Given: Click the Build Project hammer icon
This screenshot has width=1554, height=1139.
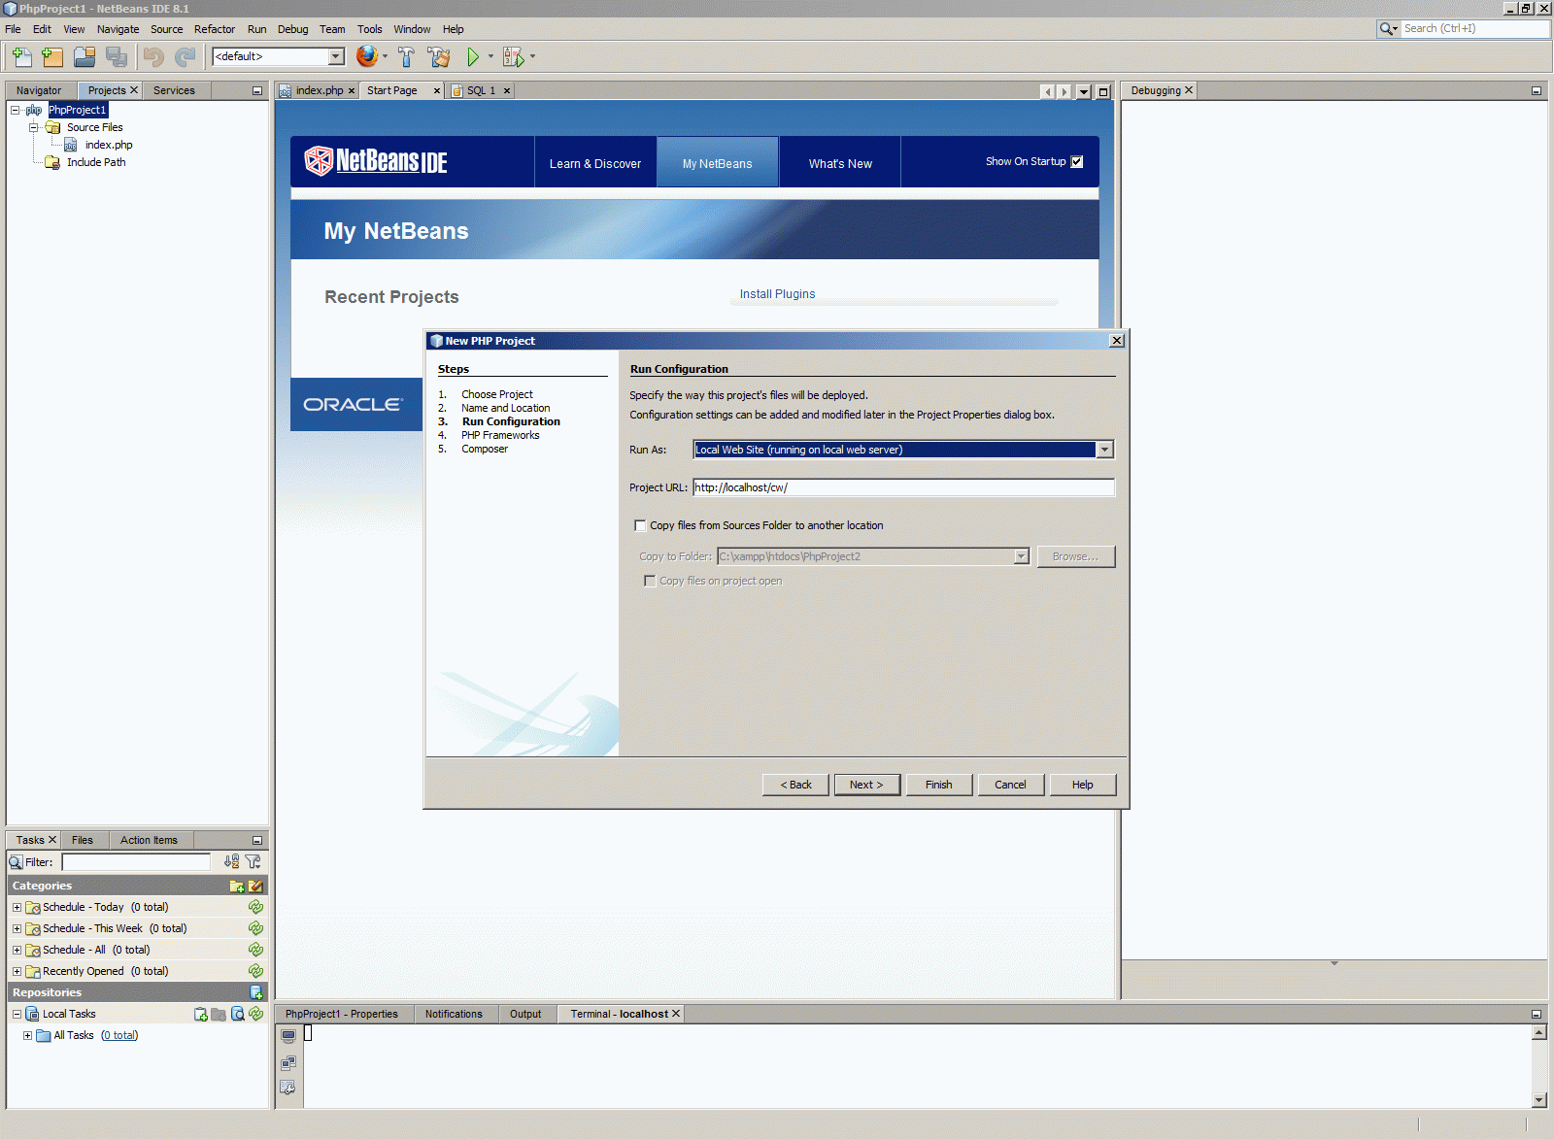Looking at the screenshot, I should (406, 57).
